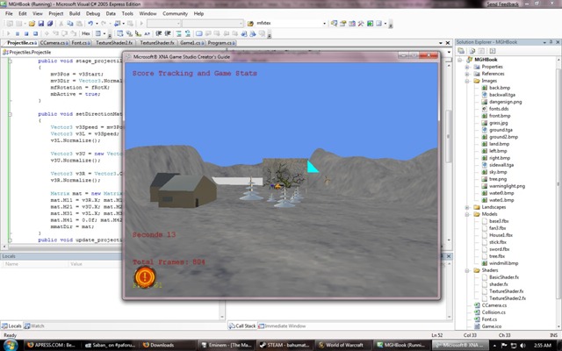The image size is (562, 351).
Task: Collapse the Shaders folder
Action: pos(467,270)
